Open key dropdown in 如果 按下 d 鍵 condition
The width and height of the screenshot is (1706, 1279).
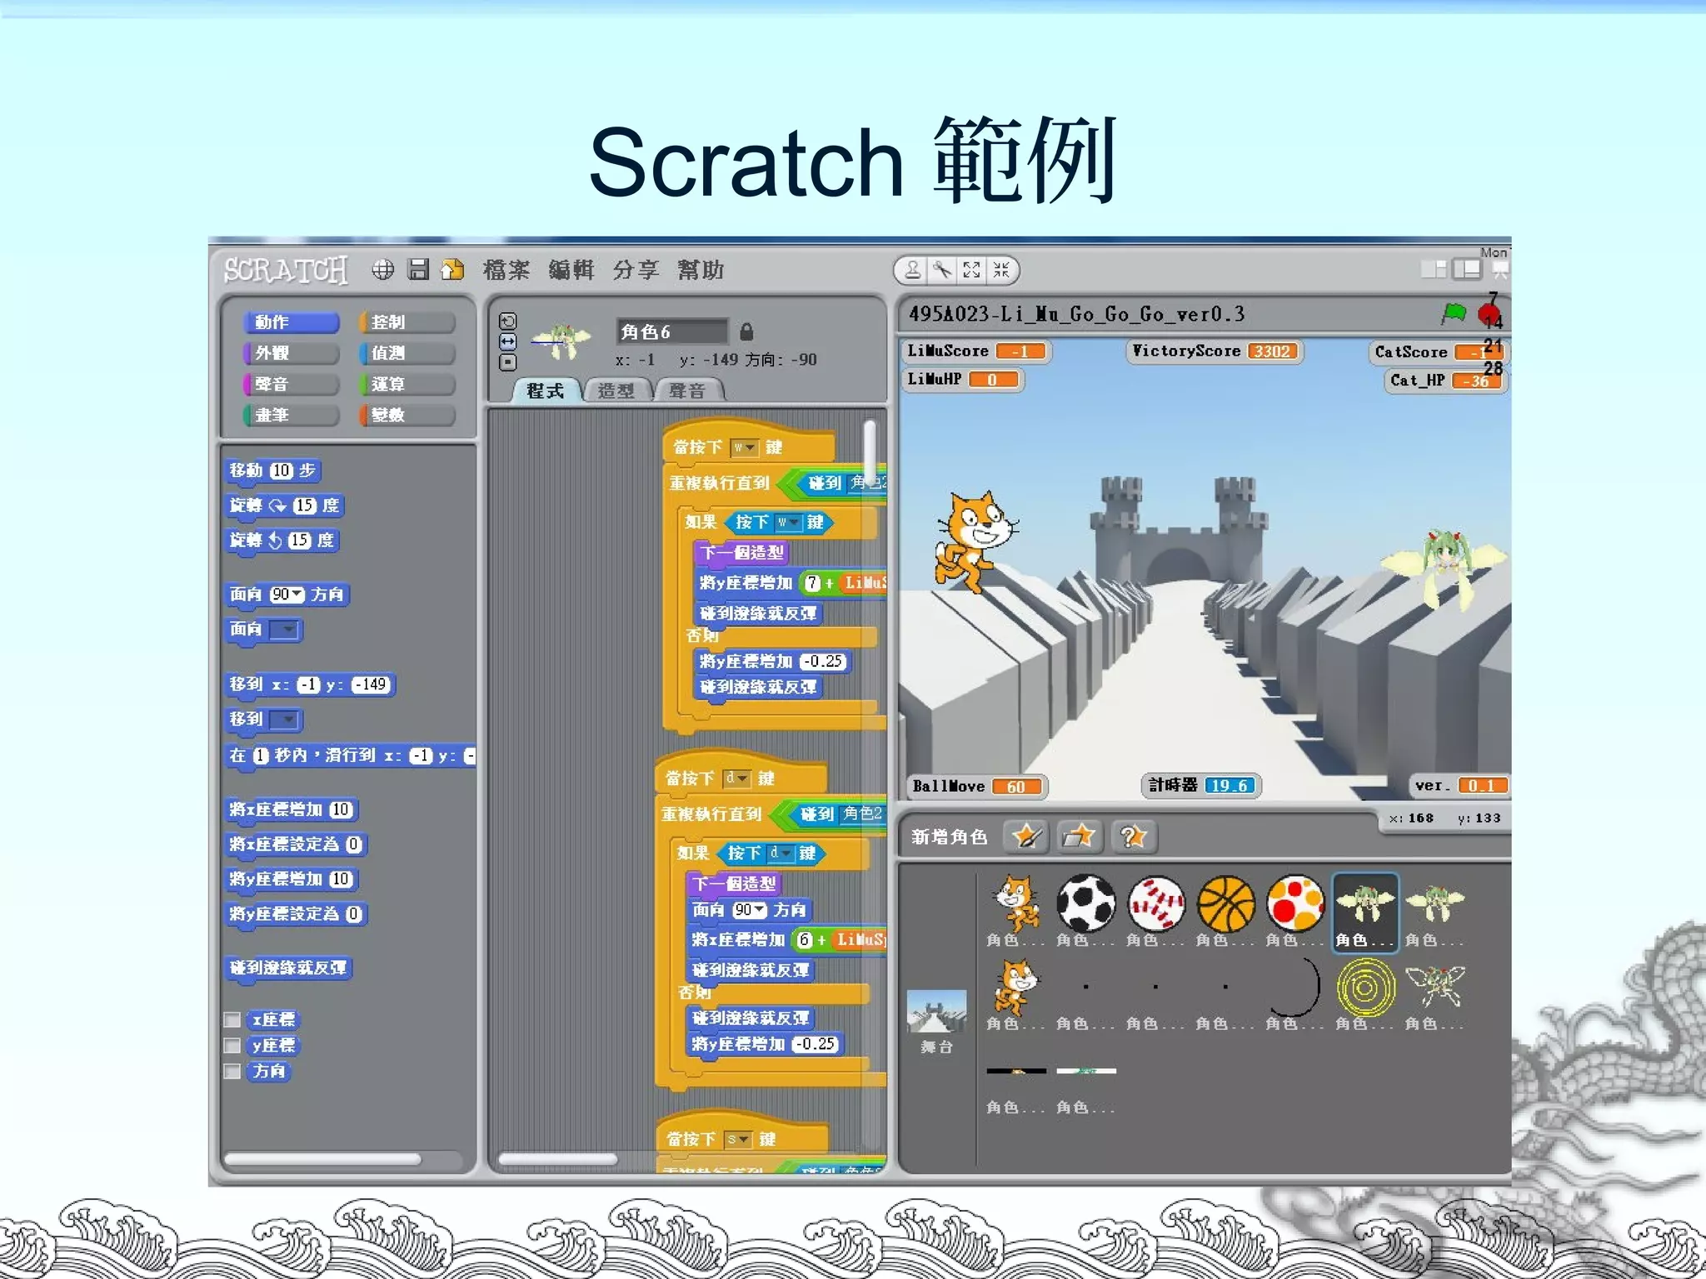coord(779,853)
